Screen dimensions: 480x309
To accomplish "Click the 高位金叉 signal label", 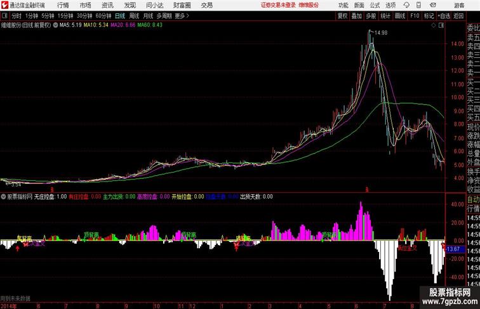I will coord(407,248).
